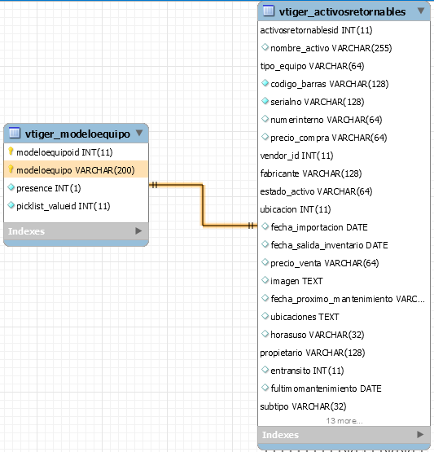Click the hollow diamond beside nombre_activo

265,47
